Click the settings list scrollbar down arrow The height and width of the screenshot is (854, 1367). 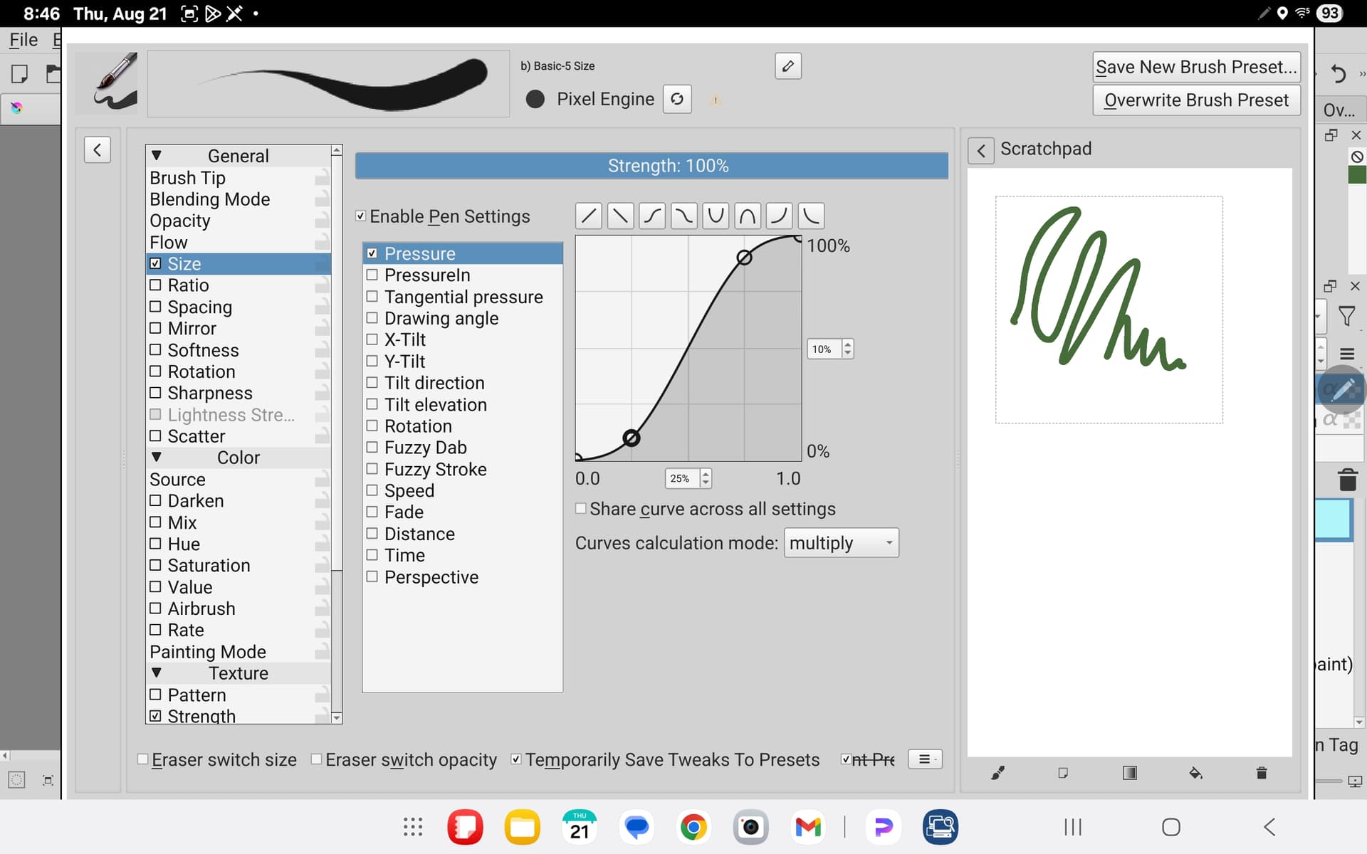pos(337,718)
